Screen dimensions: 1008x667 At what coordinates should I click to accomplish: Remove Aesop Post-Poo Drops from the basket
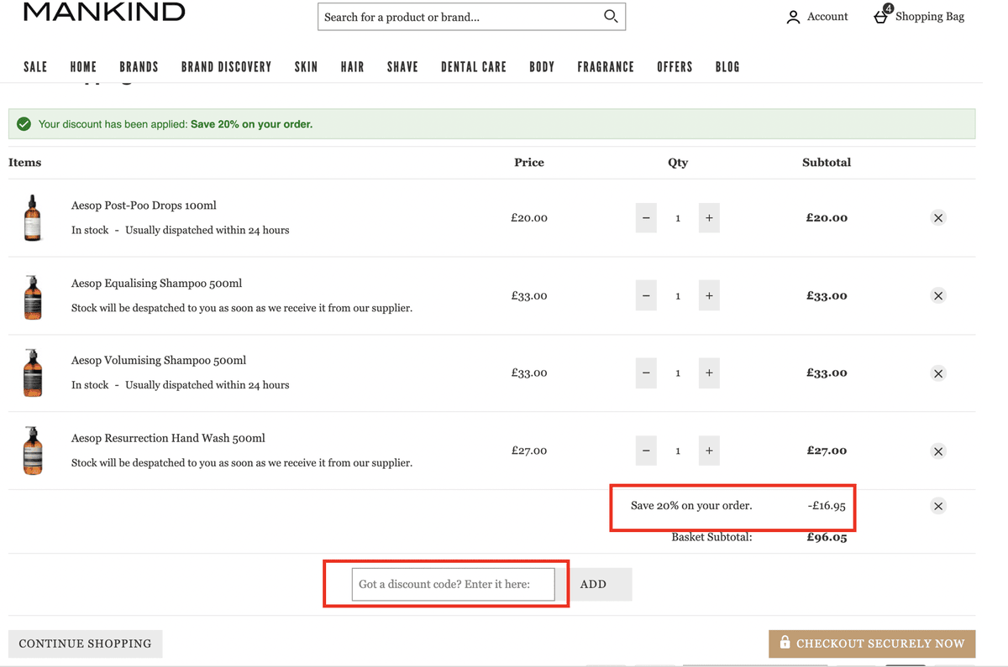pyautogui.click(x=938, y=218)
